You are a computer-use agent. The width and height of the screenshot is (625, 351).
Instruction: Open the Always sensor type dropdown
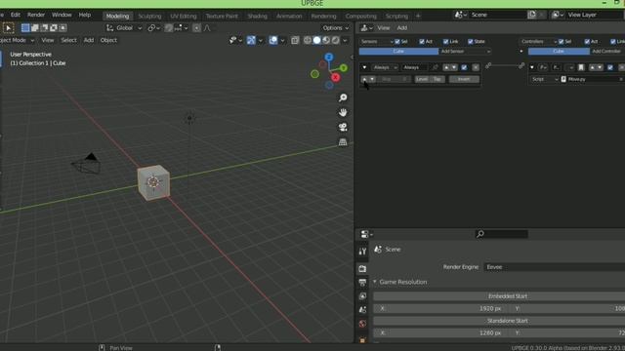[x=385, y=67]
